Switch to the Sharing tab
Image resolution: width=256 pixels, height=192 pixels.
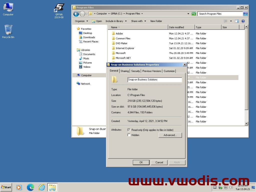click(125, 71)
